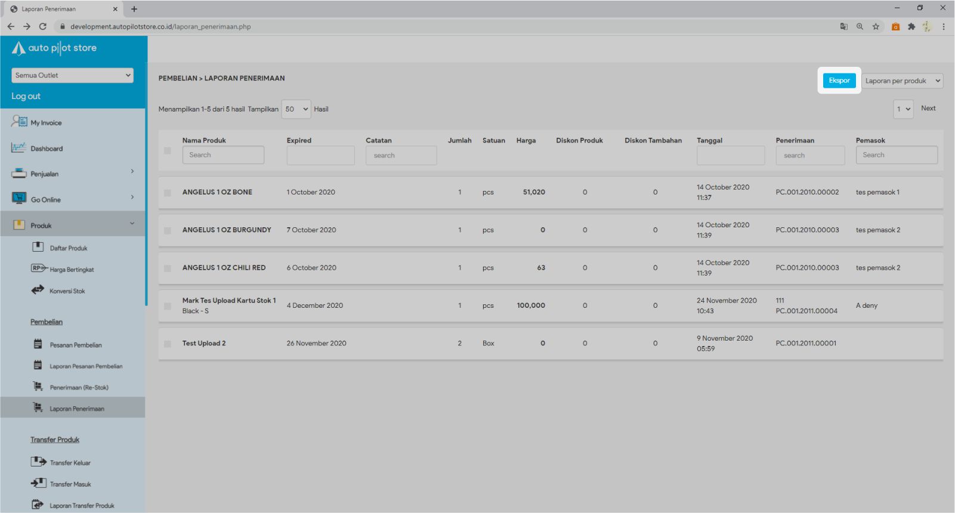Select the Test Upload 2 row checkbox
Image resolution: width=955 pixels, height=513 pixels.
tap(168, 344)
